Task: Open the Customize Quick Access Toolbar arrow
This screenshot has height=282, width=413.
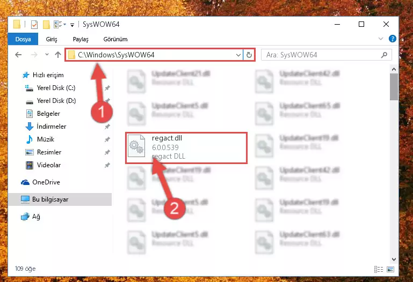Action: (x=72, y=25)
